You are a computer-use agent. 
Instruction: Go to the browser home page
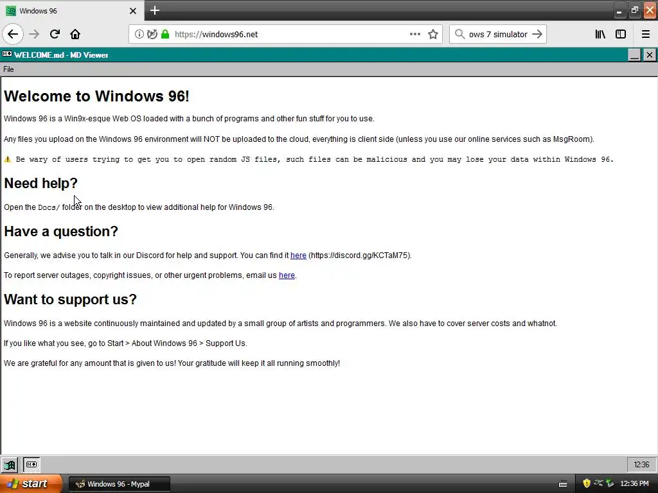coord(75,35)
